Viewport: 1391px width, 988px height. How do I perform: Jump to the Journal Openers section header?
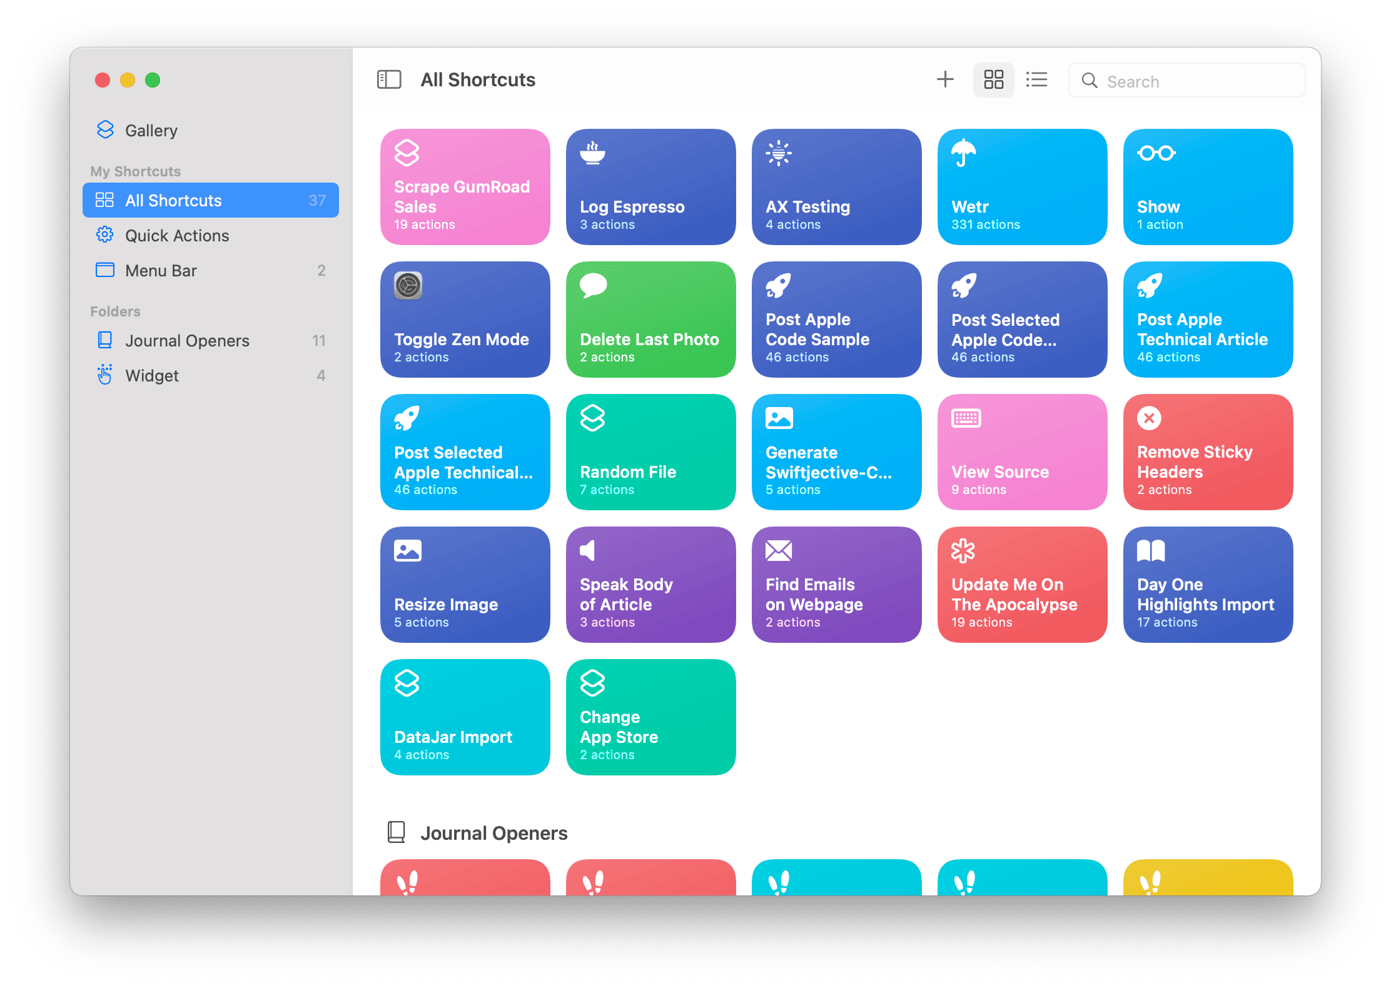(x=495, y=832)
